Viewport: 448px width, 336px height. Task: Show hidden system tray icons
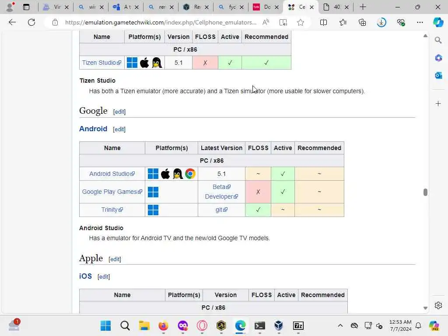(x=340, y=325)
